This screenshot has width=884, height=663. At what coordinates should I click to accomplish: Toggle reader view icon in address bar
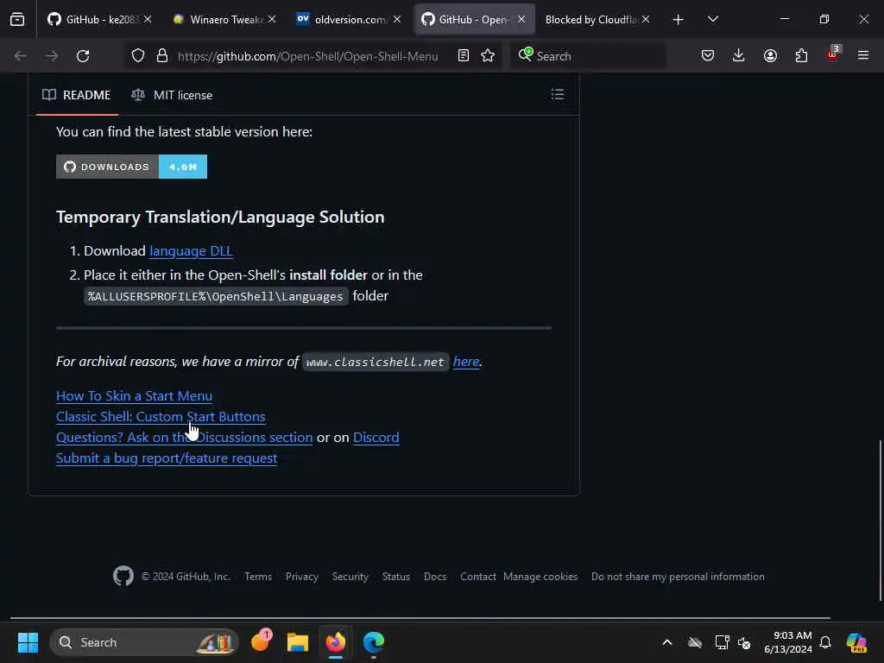pyautogui.click(x=464, y=56)
